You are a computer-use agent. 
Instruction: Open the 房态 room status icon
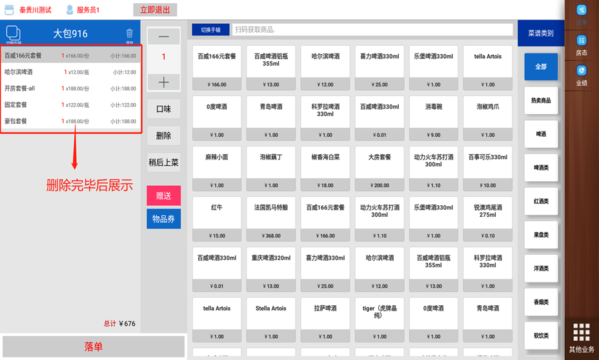pos(582,41)
